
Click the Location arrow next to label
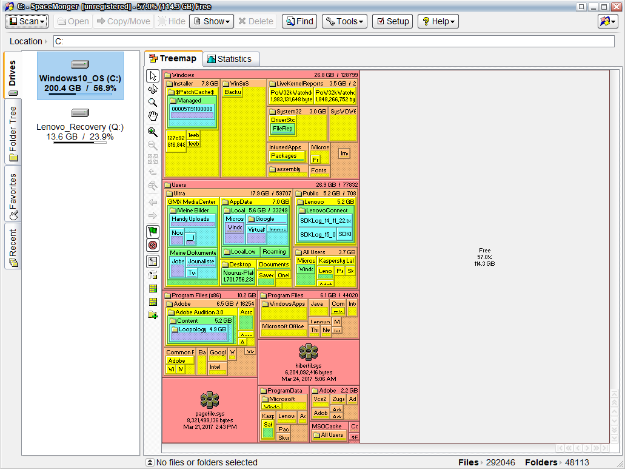pyautogui.click(x=46, y=41)
